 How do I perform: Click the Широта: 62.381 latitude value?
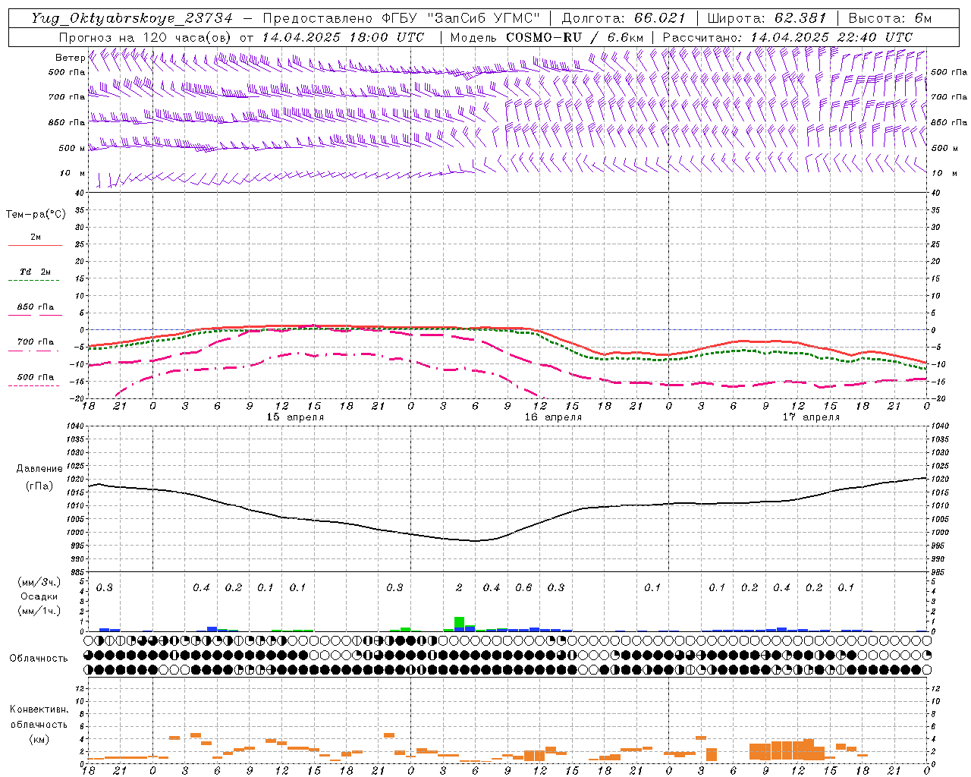[x=766, y=18]
